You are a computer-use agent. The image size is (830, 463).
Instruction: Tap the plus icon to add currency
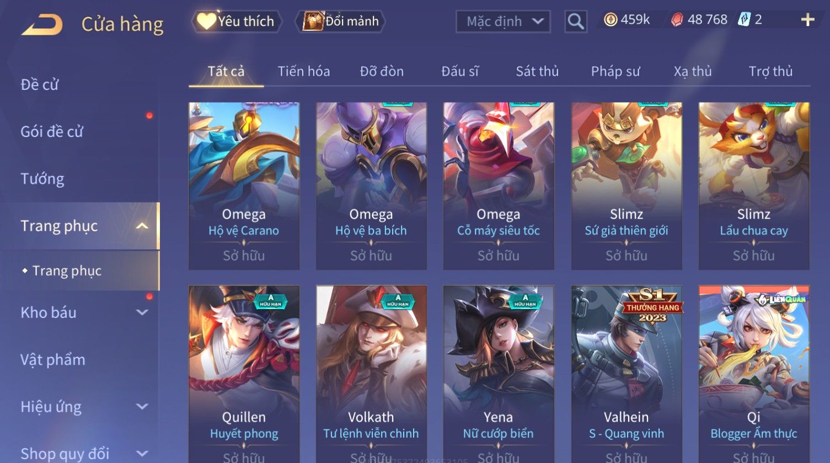click(807, 20)
